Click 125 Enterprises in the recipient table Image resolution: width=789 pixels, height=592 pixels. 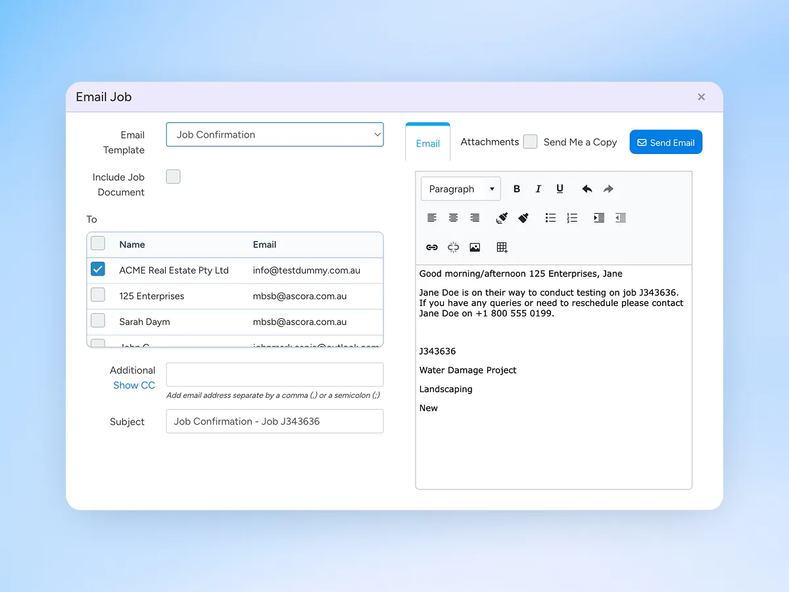point(152,296)
